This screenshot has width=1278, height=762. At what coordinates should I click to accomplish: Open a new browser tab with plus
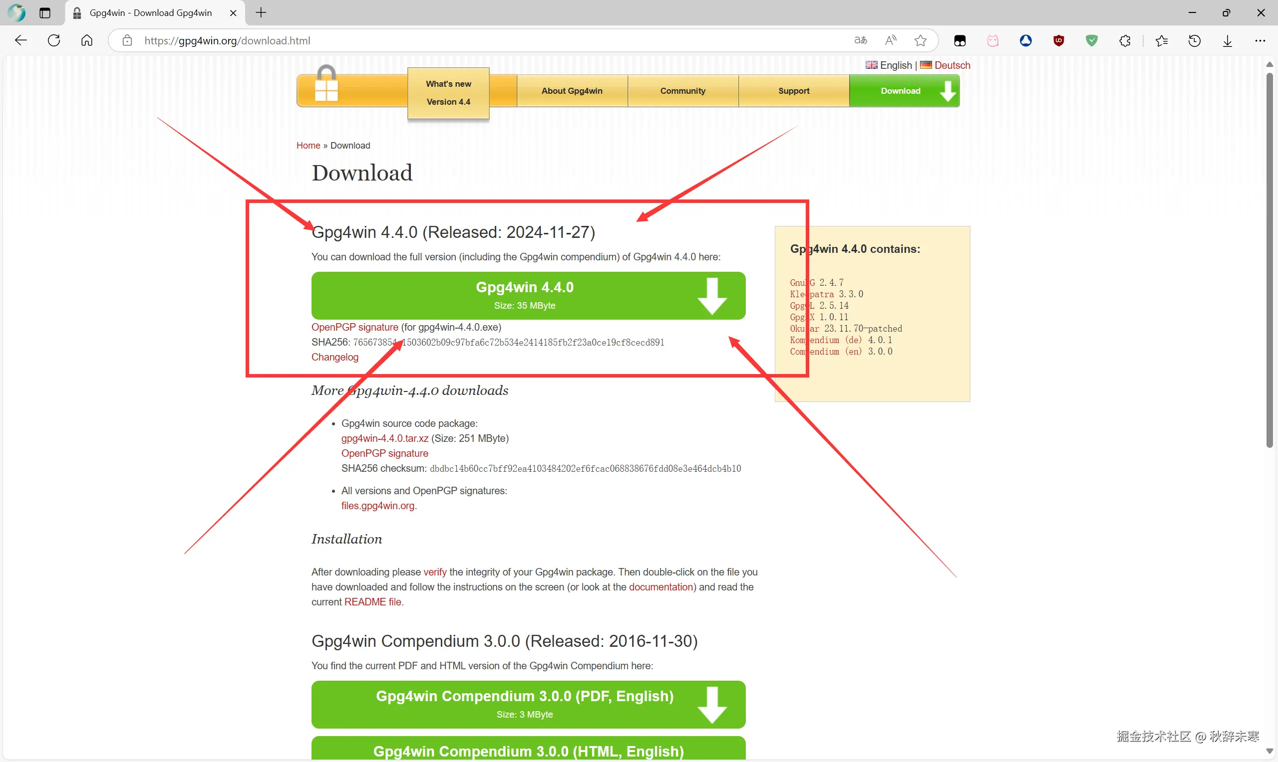[261, 13]
